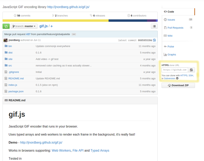
Task: Click the yellow JavaScript language bar segment
Action: point(56,21)
